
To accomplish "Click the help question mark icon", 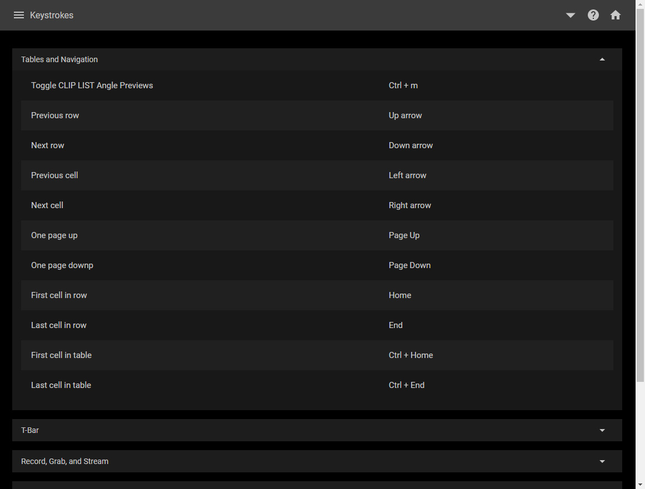I will pos(593,15).
